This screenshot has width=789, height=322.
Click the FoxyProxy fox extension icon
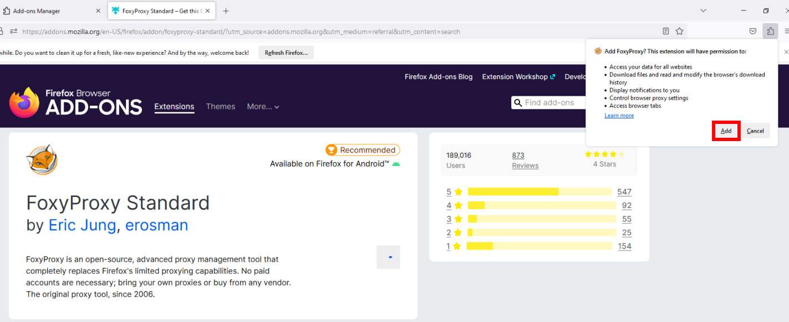coord(42,159)
